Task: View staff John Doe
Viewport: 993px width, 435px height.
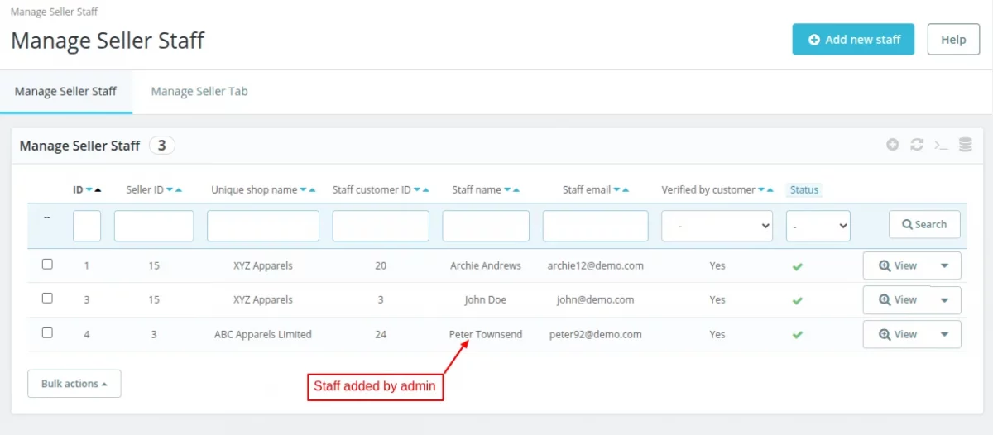Action: 898,300
